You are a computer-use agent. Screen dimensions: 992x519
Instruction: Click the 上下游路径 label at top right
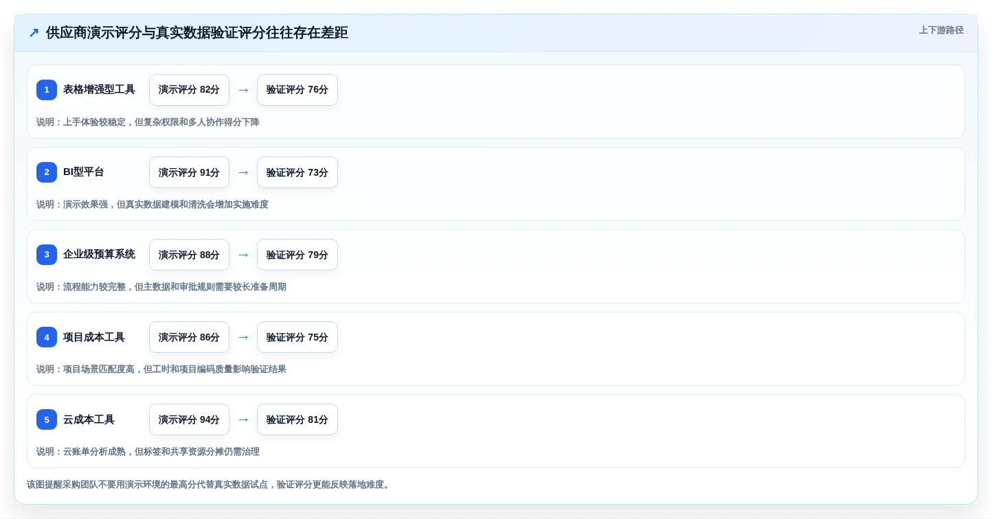point(941,30)
